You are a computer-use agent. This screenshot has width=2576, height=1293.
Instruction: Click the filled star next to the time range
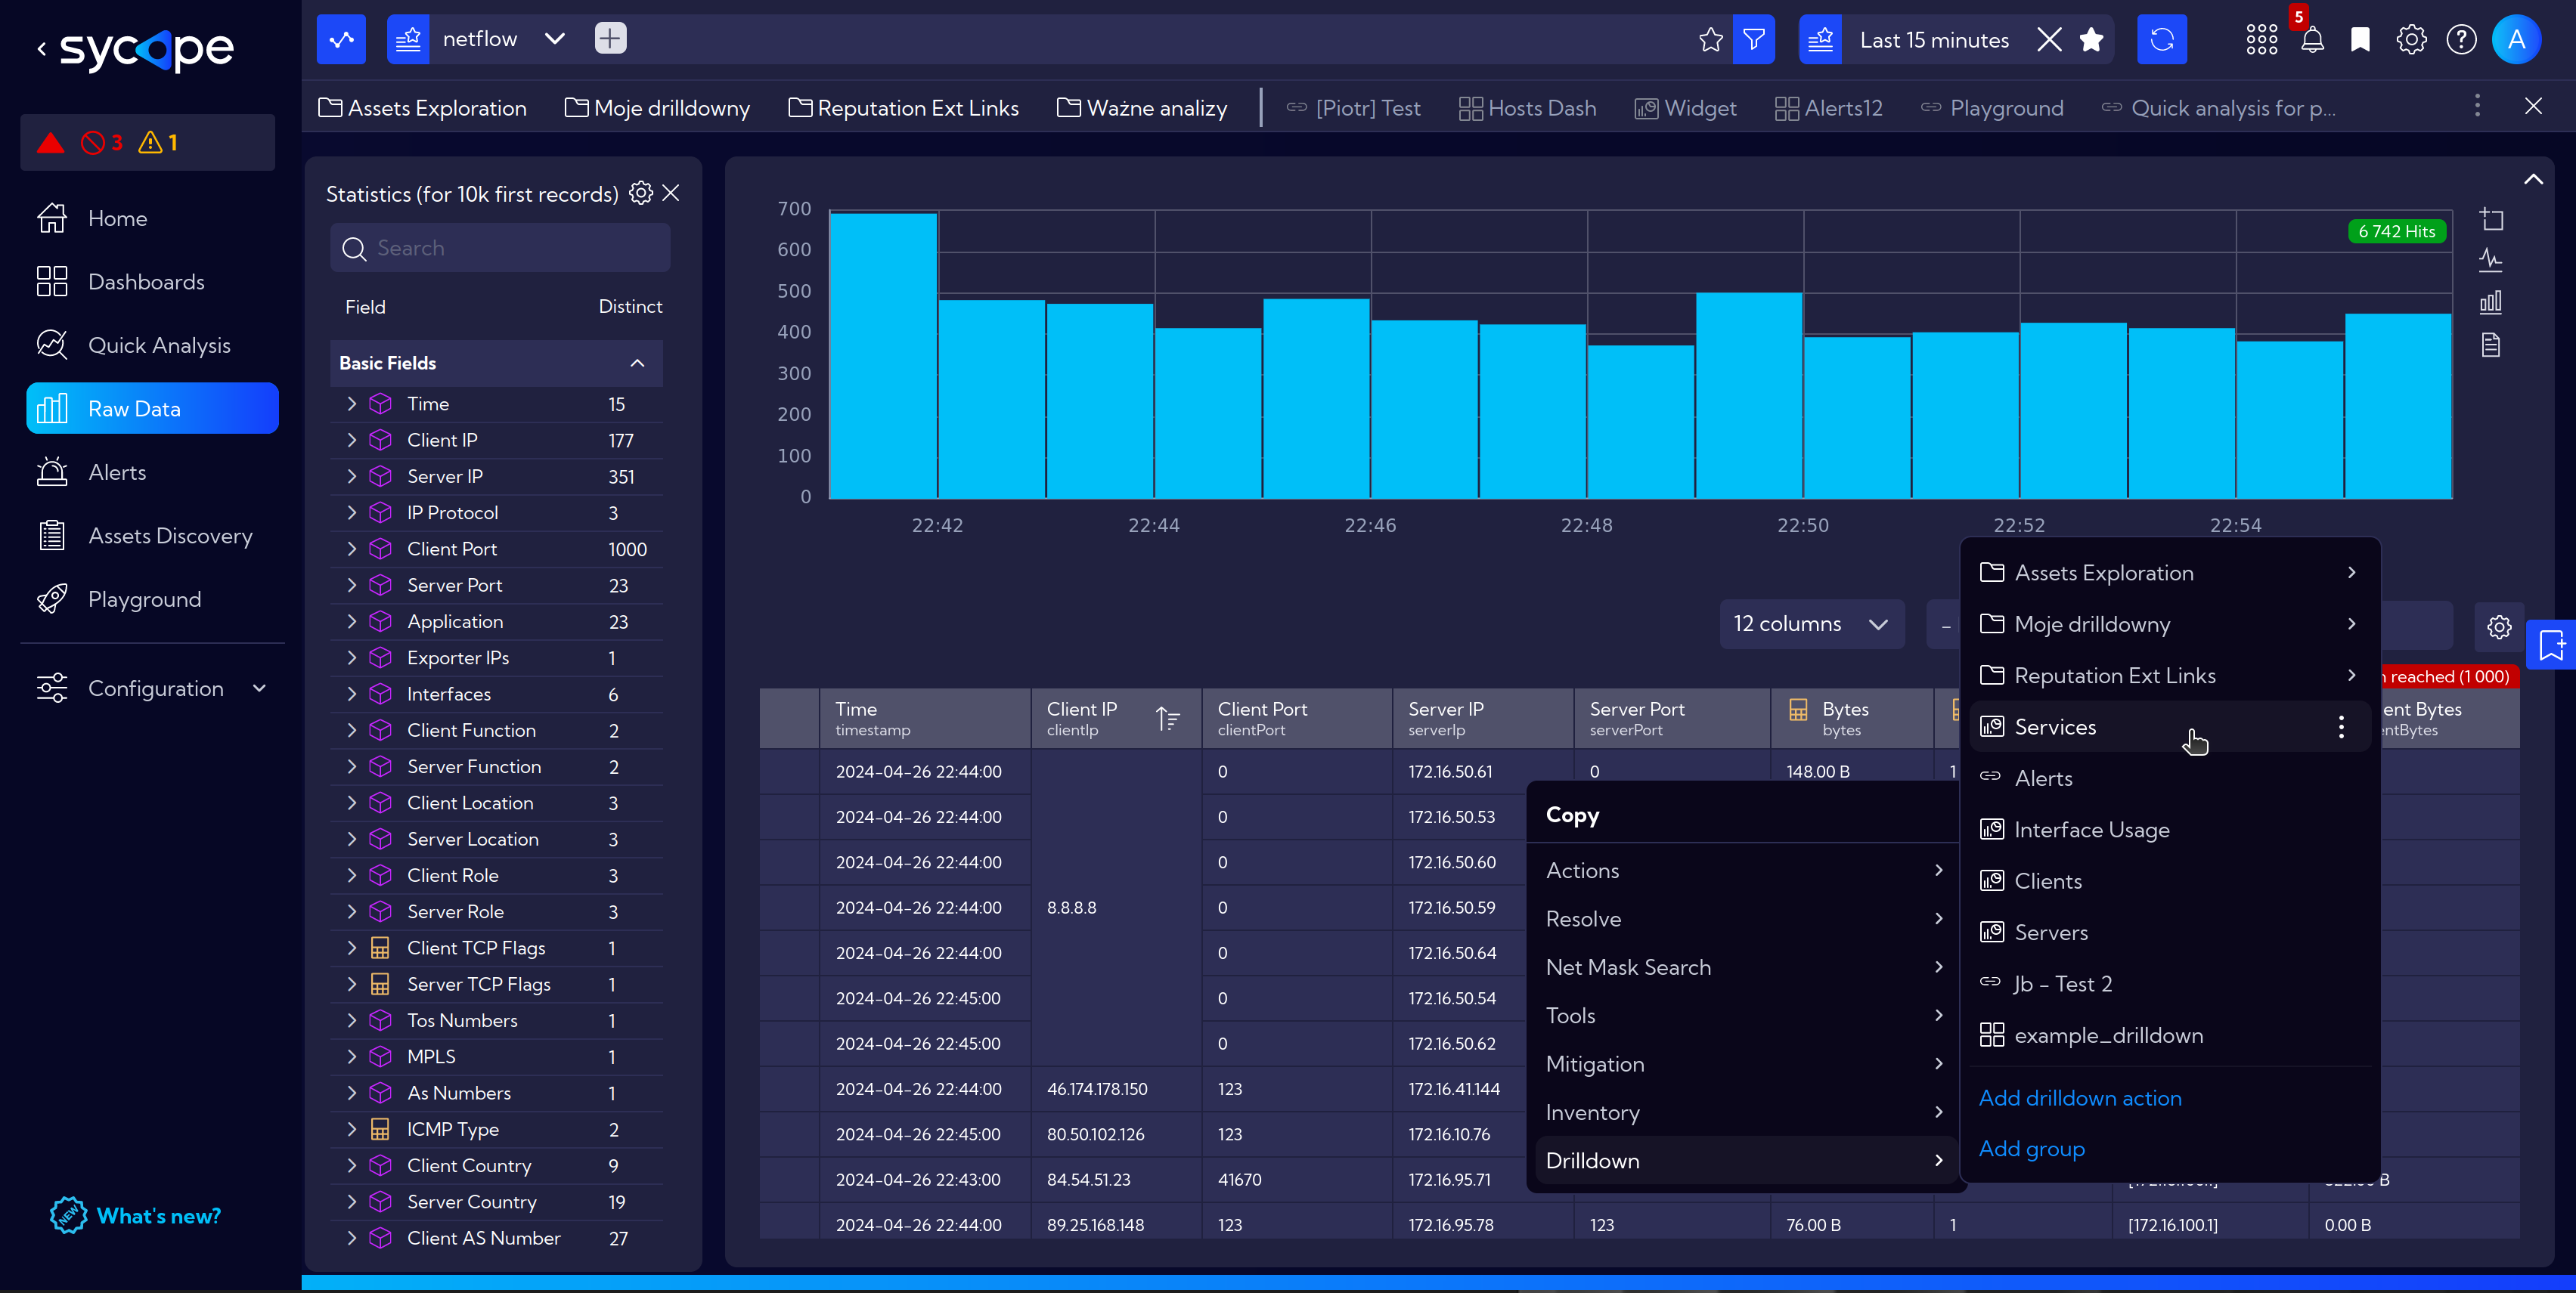(2091, 40)
